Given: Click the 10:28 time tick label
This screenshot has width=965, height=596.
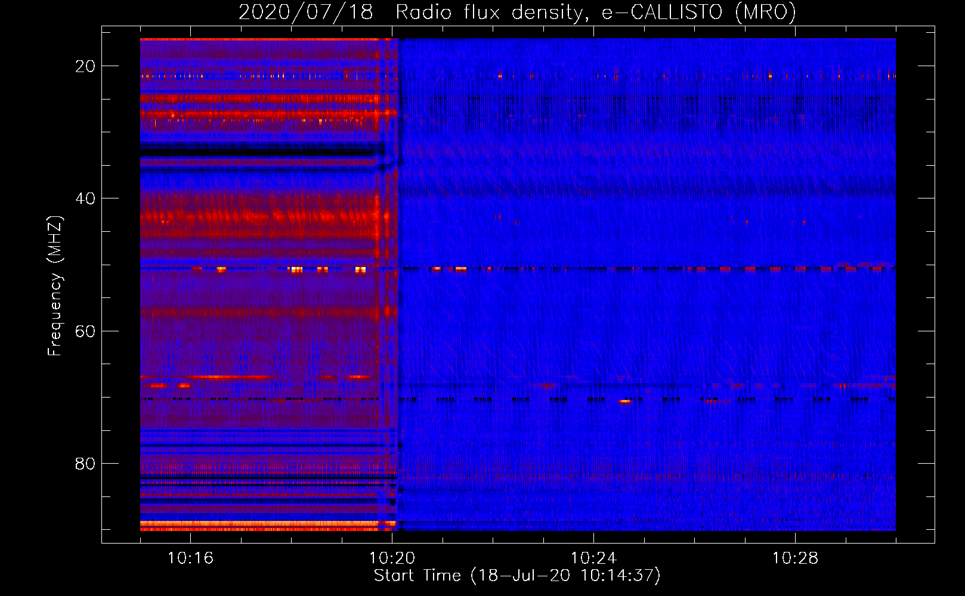Looking at the screenshot, I should (x=795, y=558).
